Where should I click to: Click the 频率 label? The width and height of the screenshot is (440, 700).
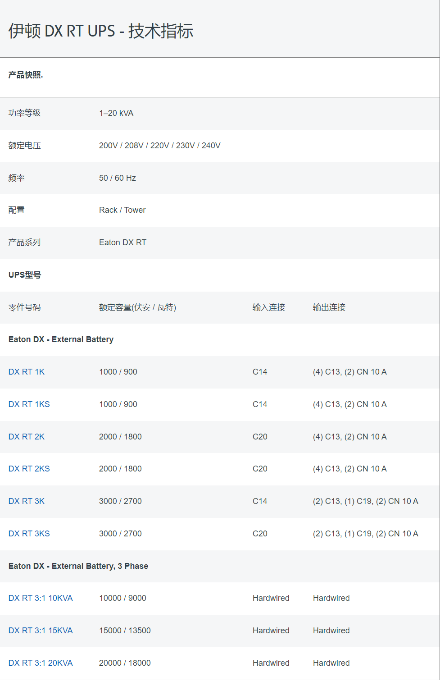point(17,178)
